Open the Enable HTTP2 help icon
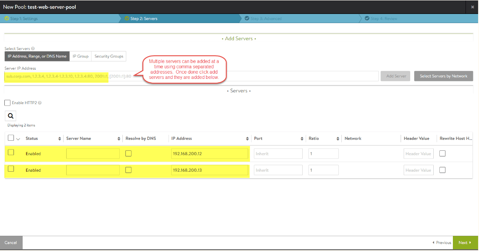 click(40, 103)
